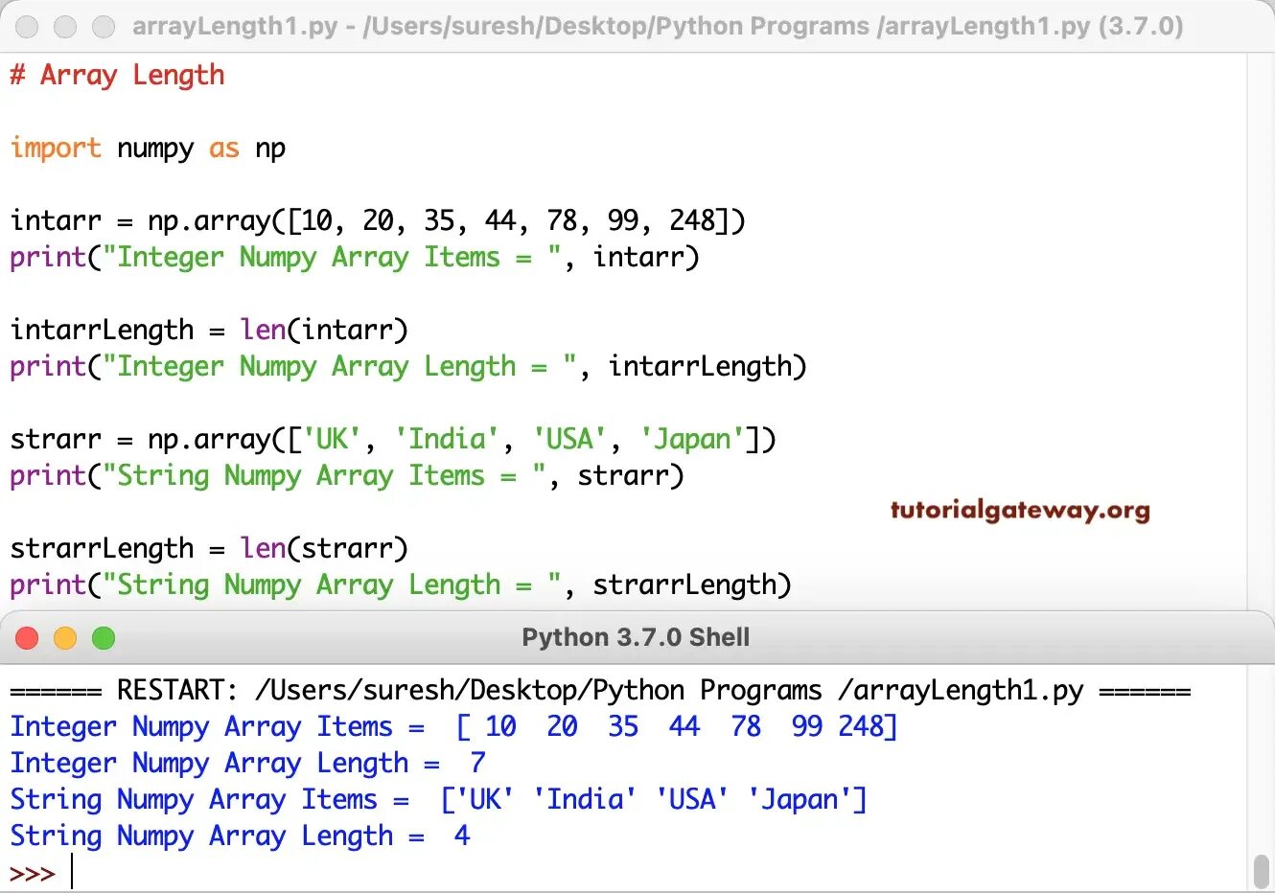Image resolution: width=1275 pixels, height=893 pixels.
Task: Click the 'import numpy as np' line
Action: [148, 149]
